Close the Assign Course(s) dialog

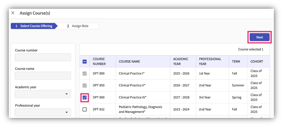point(13,13)
